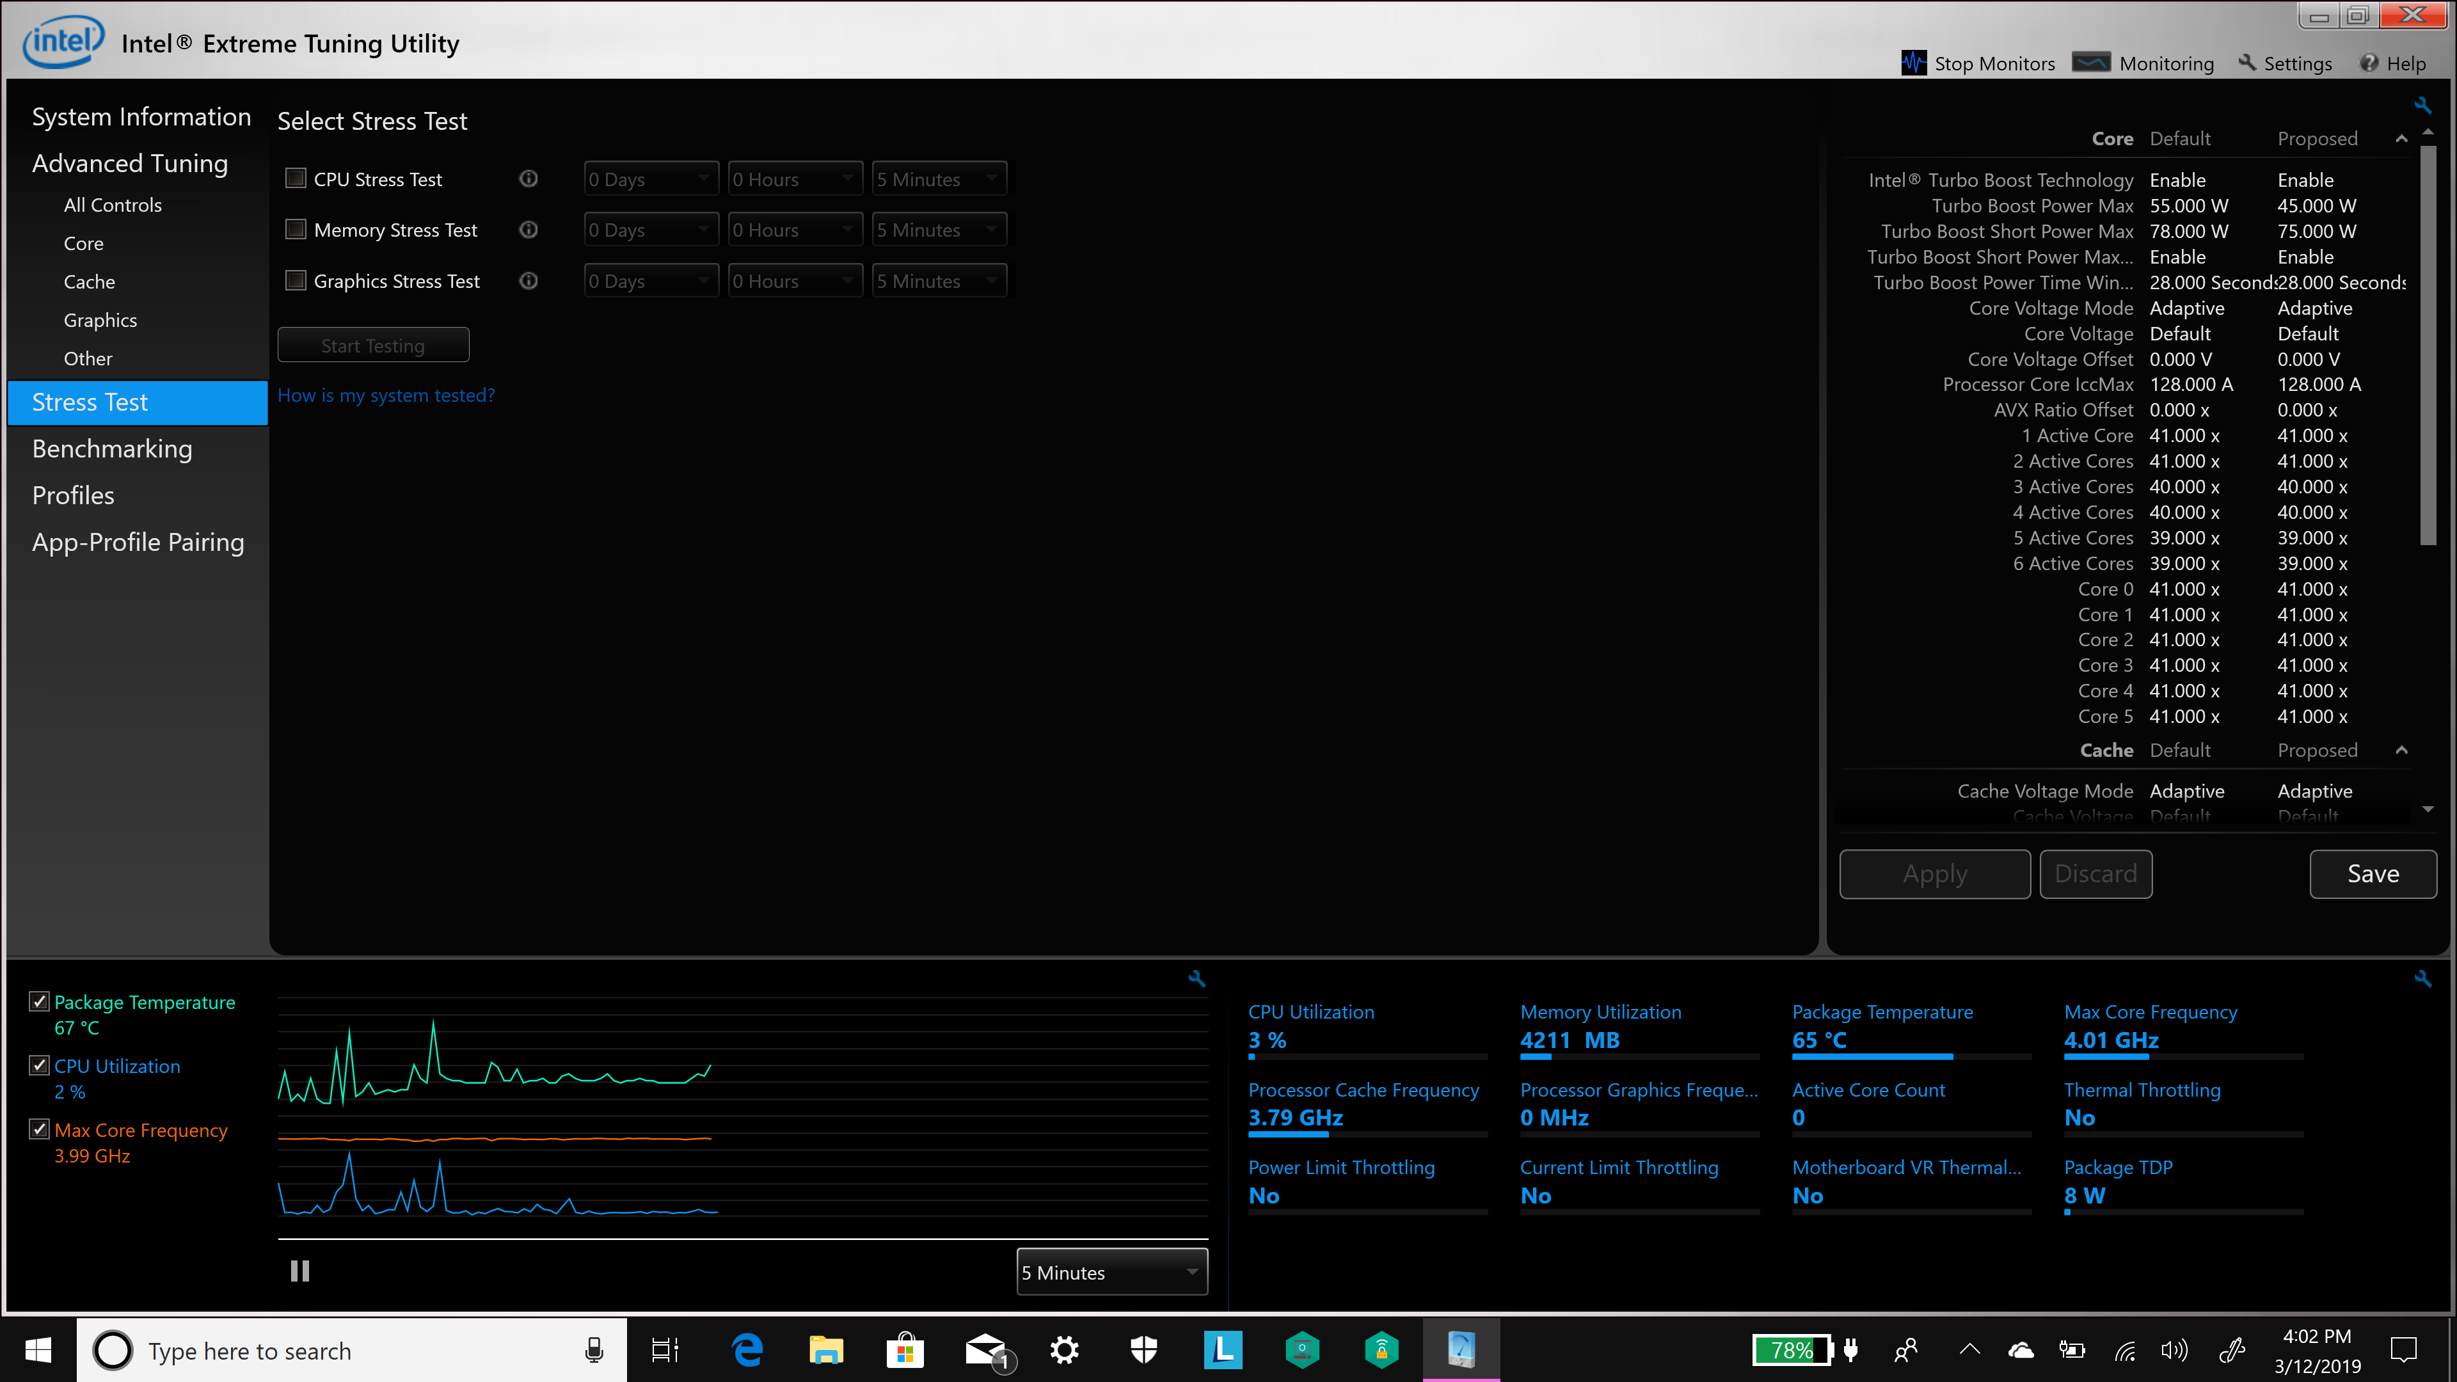Collapse the Cache section chevron
The image size is (2457, 1382).
point(2402,751)
